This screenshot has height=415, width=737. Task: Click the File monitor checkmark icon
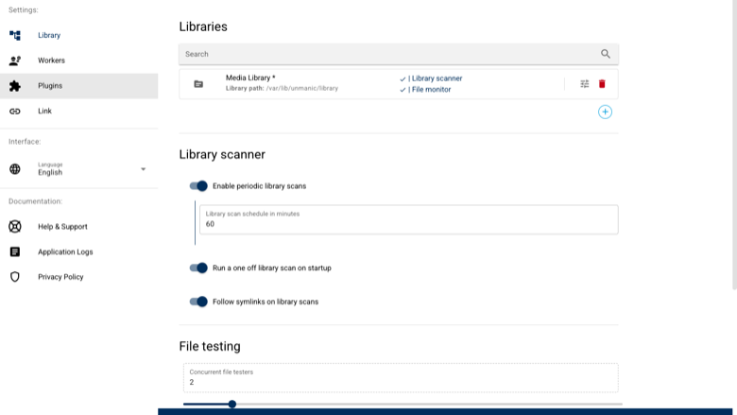click(x=403, y=90)
